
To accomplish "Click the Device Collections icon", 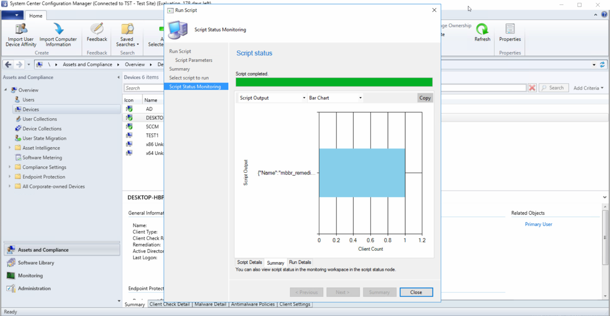I will click(18, 129).
